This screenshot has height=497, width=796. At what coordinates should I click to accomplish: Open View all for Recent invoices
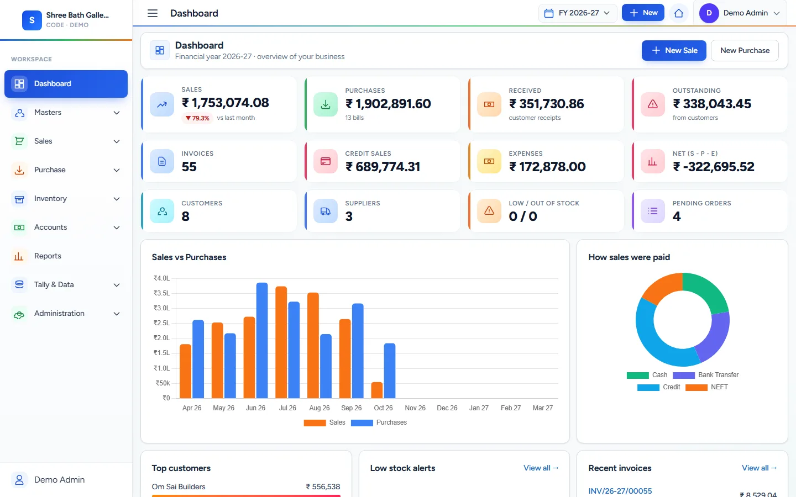point(759,468)
